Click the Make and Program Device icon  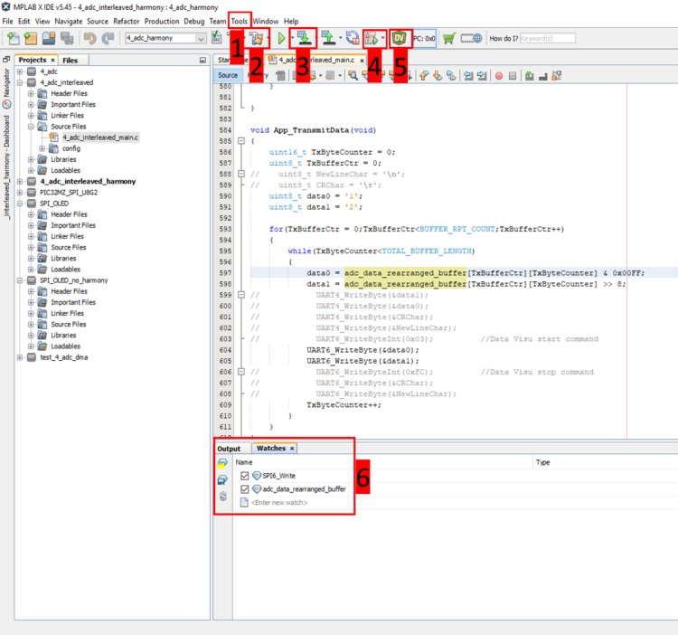coord(304,39)
